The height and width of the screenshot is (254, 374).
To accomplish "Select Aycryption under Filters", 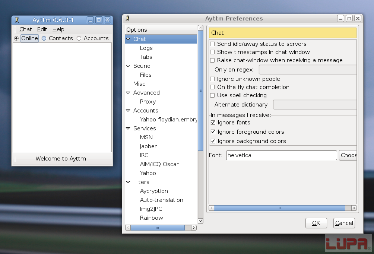I will pyautogui.click(x=154, y=191).
